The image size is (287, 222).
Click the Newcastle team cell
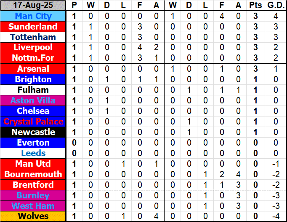coord(33,132)
